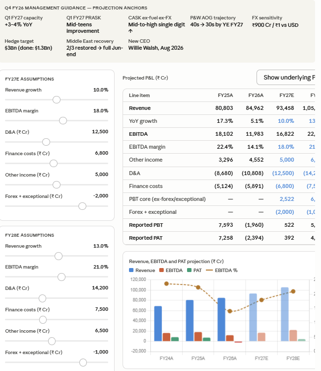Select FY26A EBITDA 11,983 cell
321x371 pixels.
[x=255, y=134]
